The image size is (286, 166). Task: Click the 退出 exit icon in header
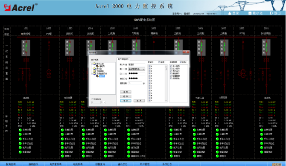point(271,13)
